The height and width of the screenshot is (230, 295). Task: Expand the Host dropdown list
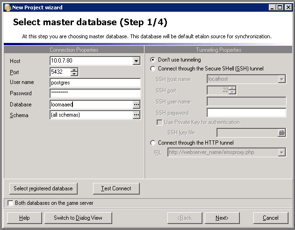coord(137,61)
